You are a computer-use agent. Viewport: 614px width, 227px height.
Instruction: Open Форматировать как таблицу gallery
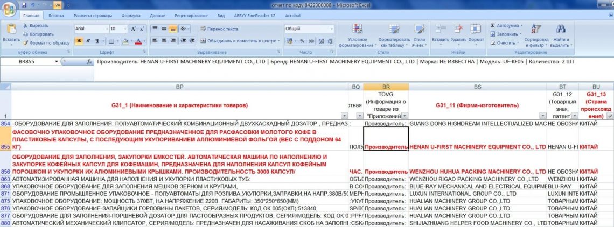(x=394, y=36)
